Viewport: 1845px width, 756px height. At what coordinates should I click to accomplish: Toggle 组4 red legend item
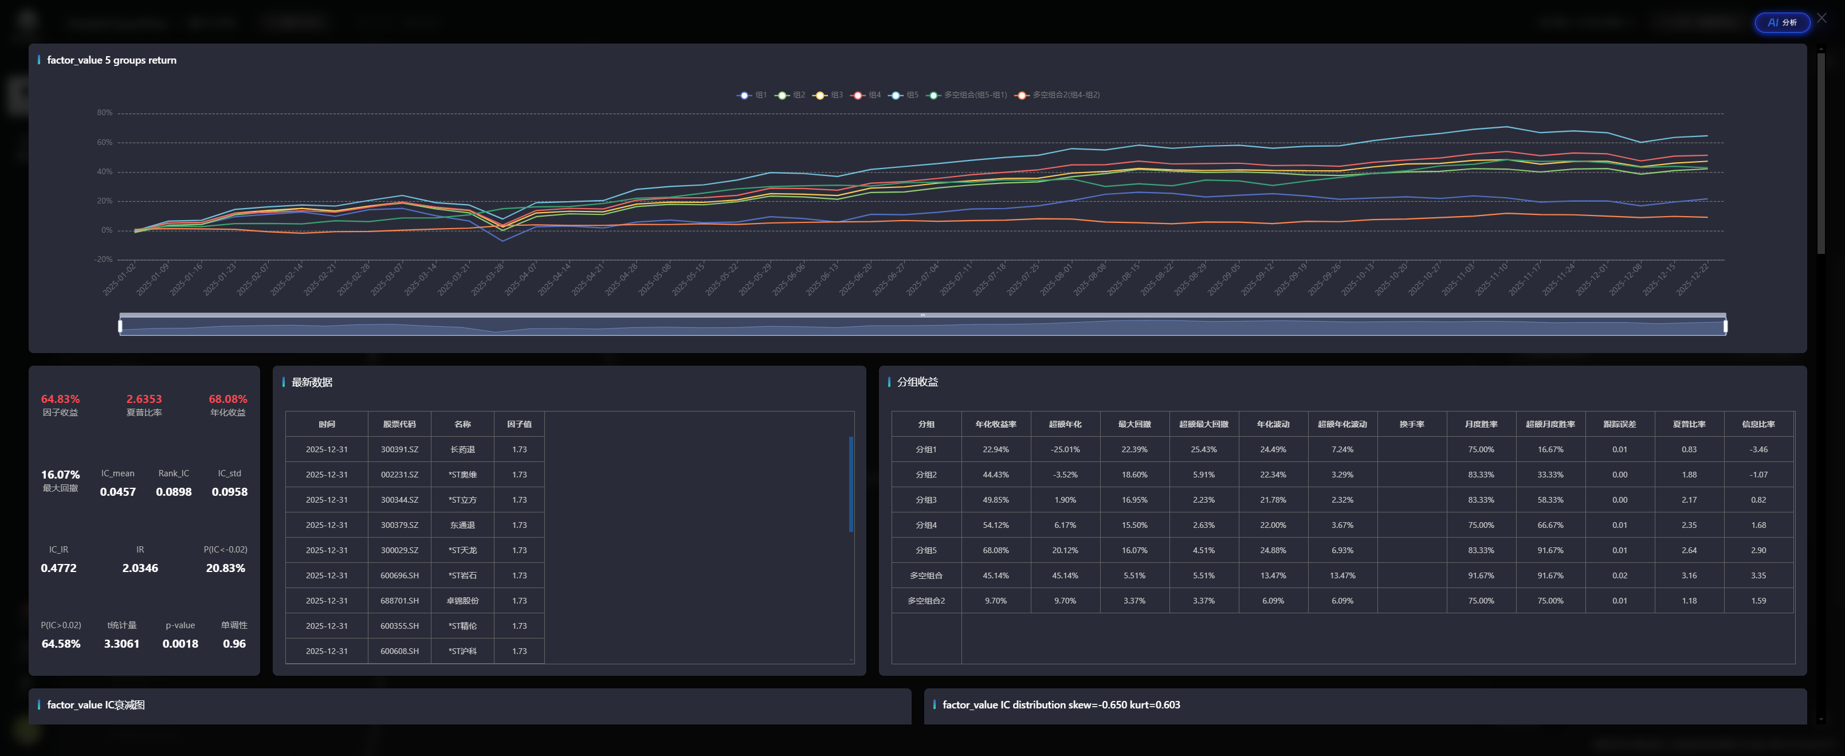(x=866, y=95)
